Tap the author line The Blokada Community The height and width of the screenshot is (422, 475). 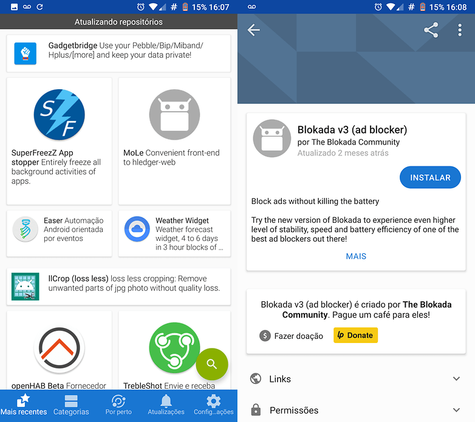tap(349, 142)
